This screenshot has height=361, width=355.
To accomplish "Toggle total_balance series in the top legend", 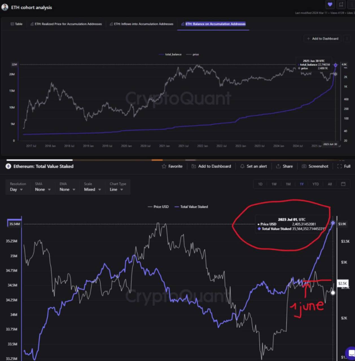I will click(170, 54).
